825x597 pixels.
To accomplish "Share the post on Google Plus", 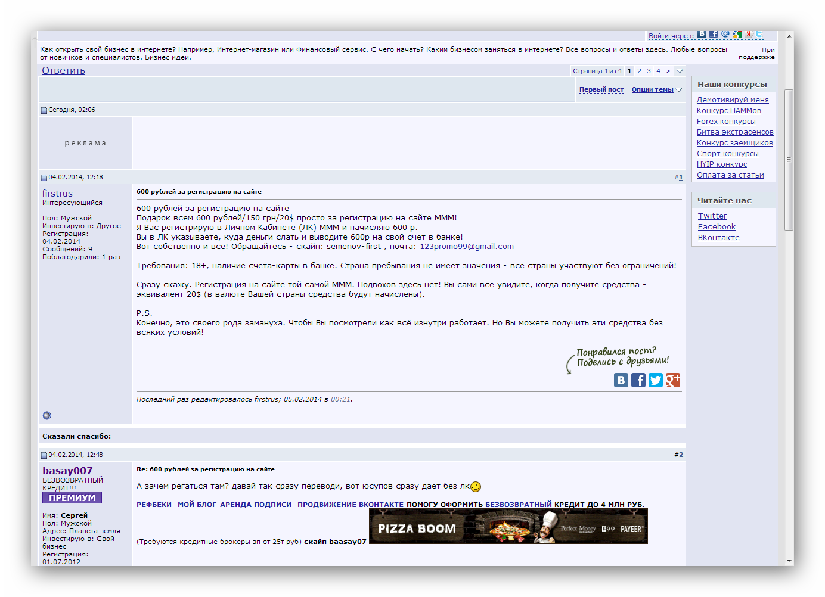I will point(673,380).
